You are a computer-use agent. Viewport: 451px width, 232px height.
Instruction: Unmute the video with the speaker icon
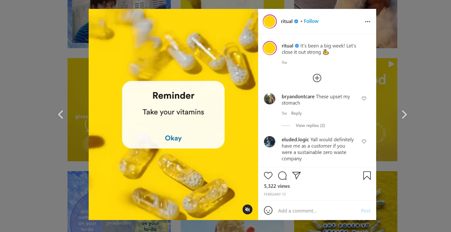tap(247, 209)
